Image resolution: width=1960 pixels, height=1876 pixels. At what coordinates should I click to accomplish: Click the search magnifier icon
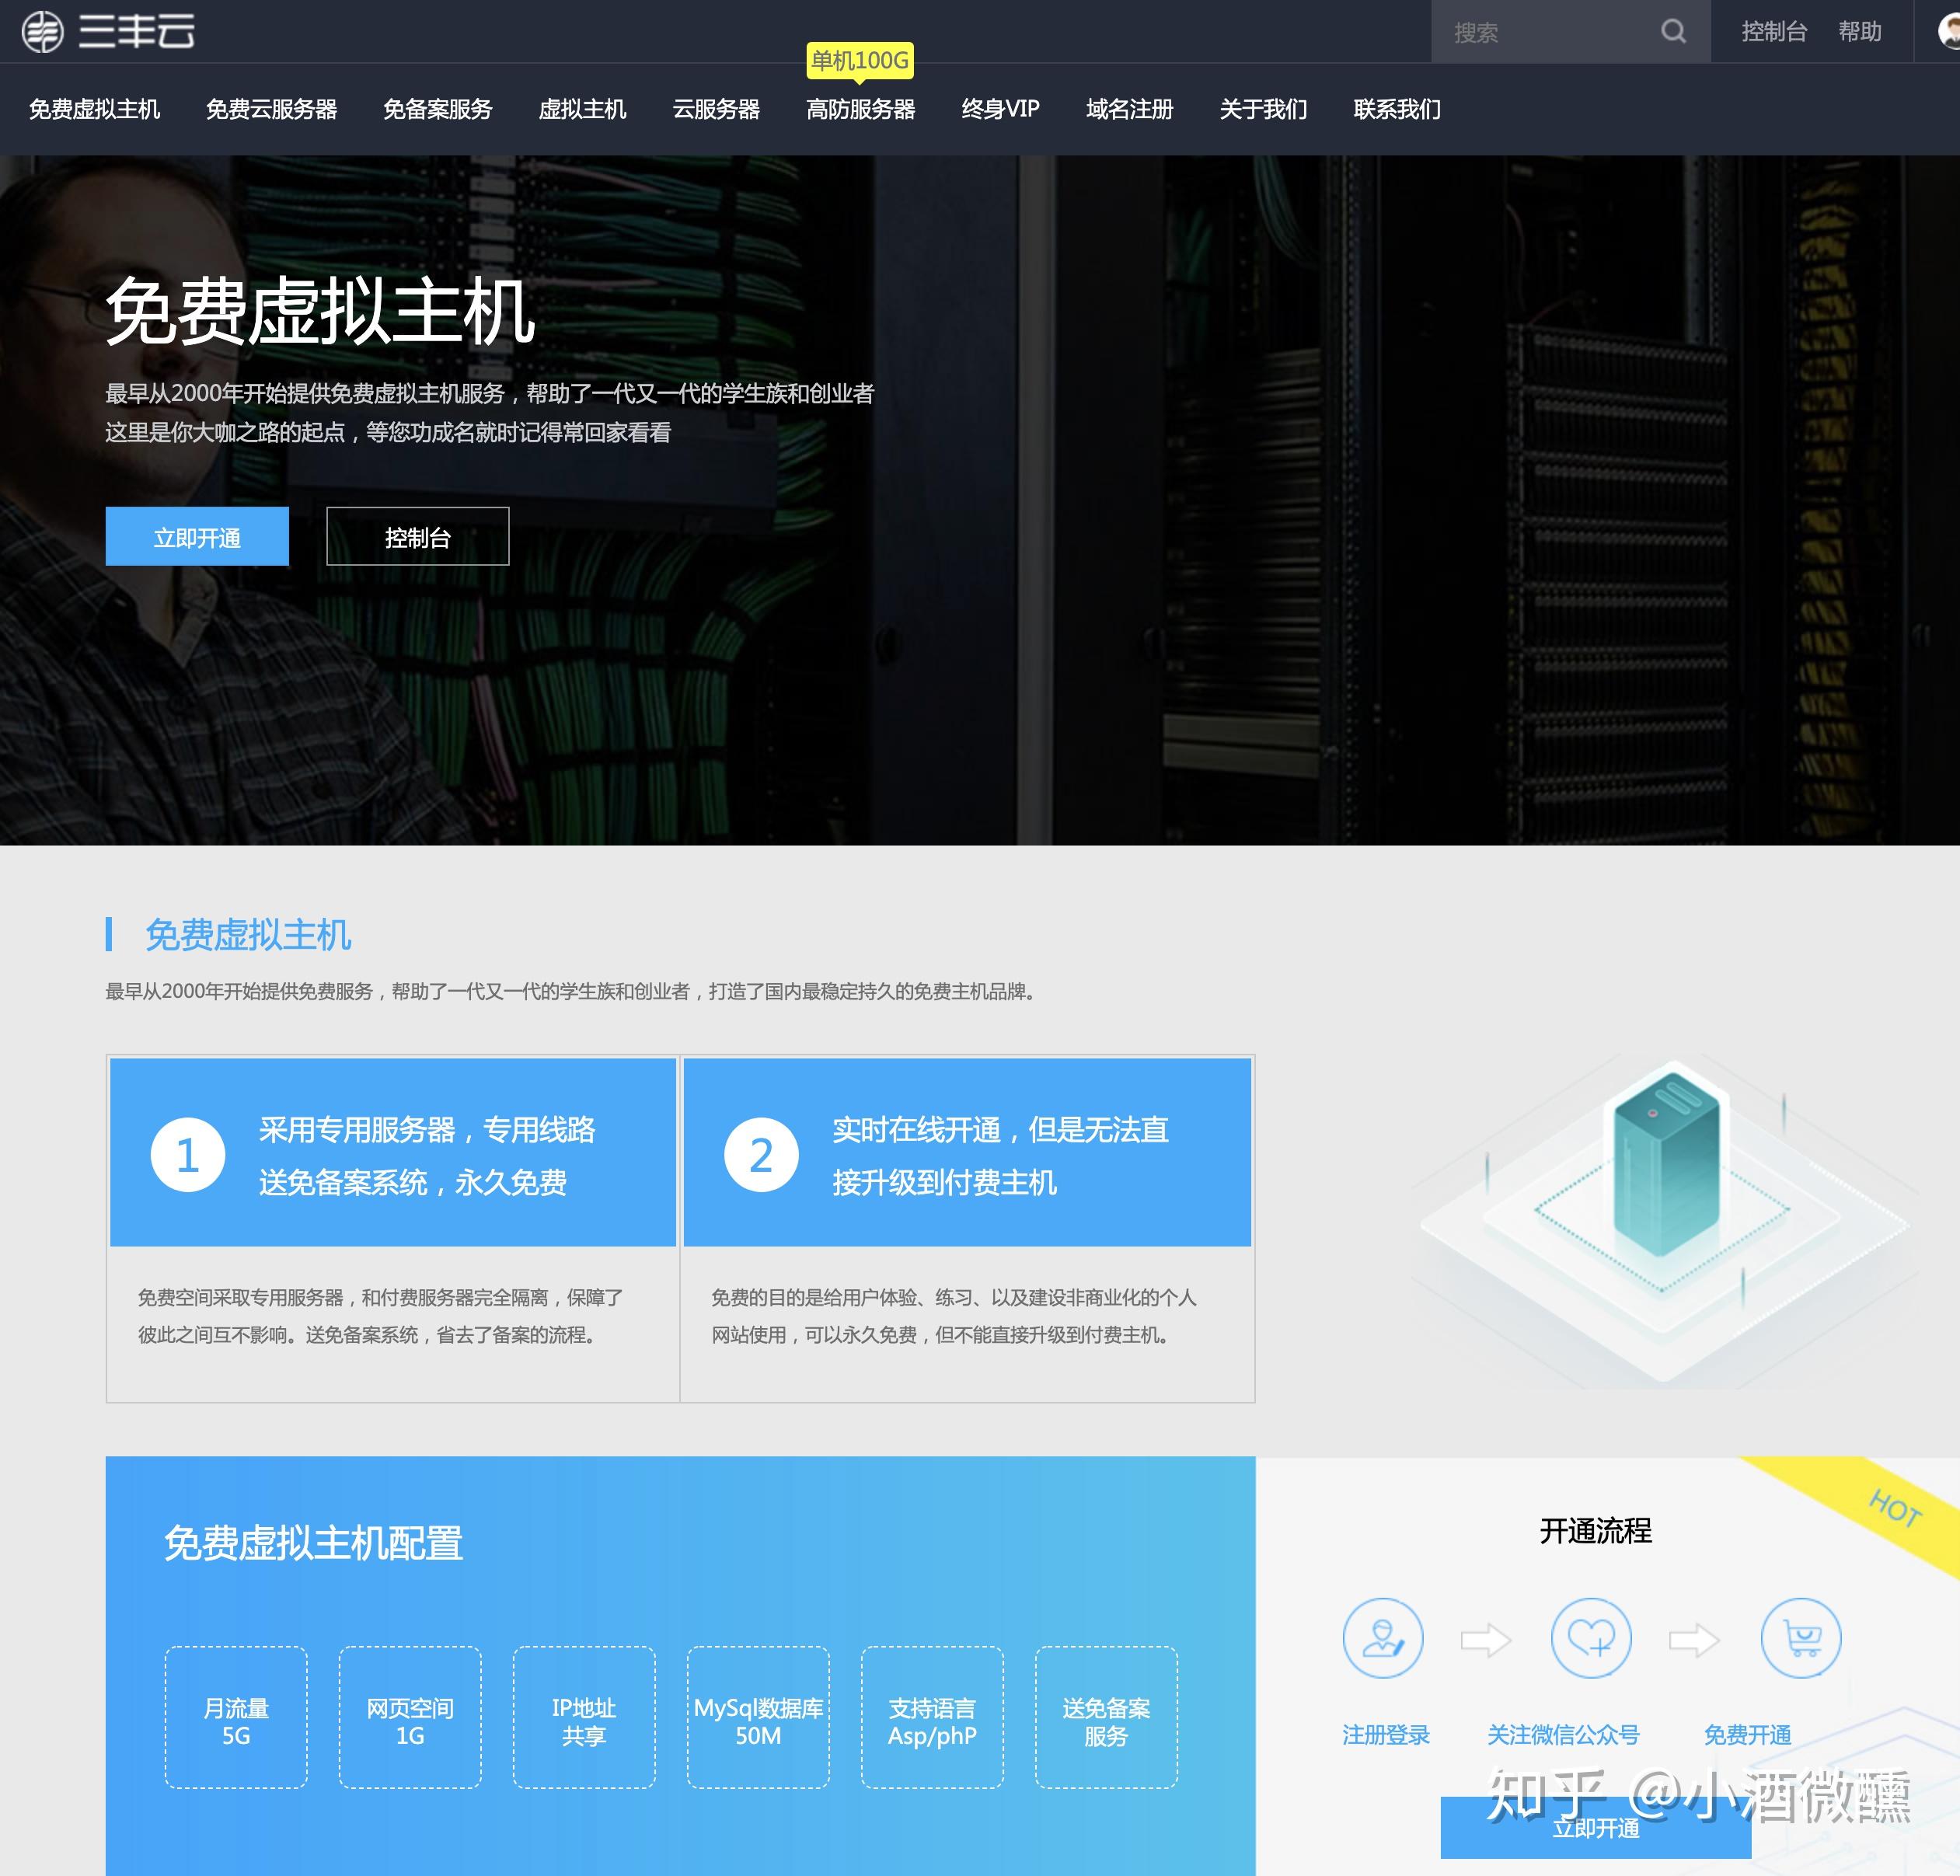click(1673, 32)
